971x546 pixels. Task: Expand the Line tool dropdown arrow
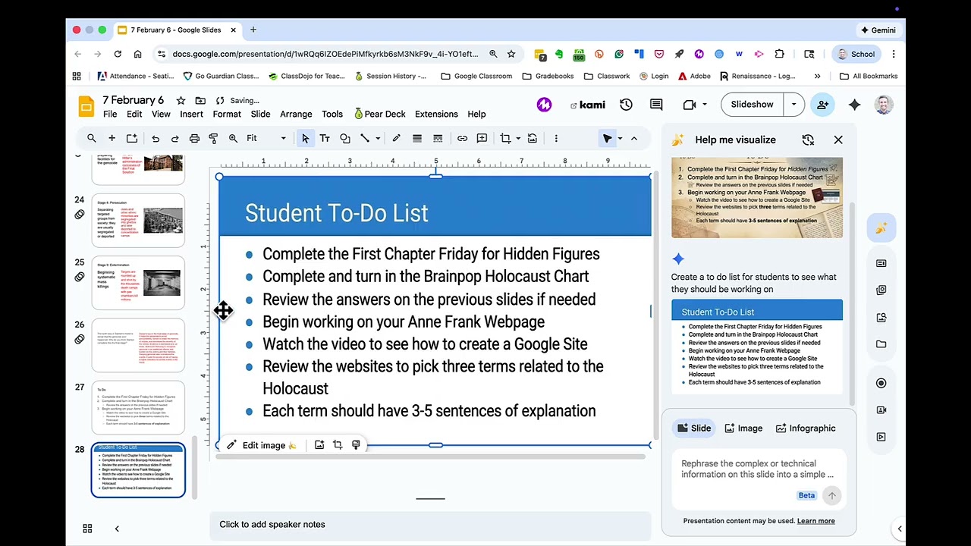pyautogui.click(x=377, y=138)
